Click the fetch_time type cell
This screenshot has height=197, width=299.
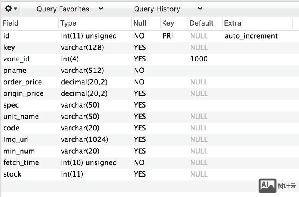point(88,163)
